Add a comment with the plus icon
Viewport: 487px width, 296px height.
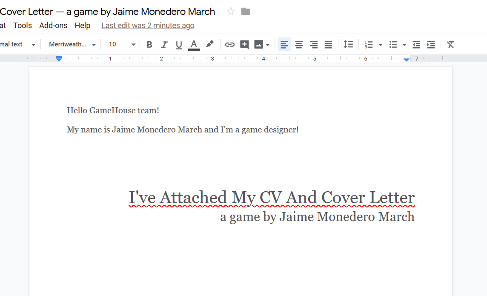click(x=244, y=44)
